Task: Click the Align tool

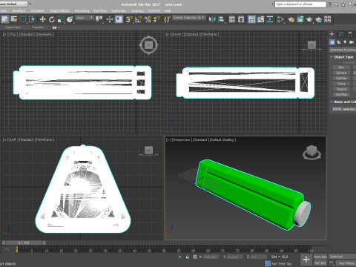Action: tap(222, 19)
